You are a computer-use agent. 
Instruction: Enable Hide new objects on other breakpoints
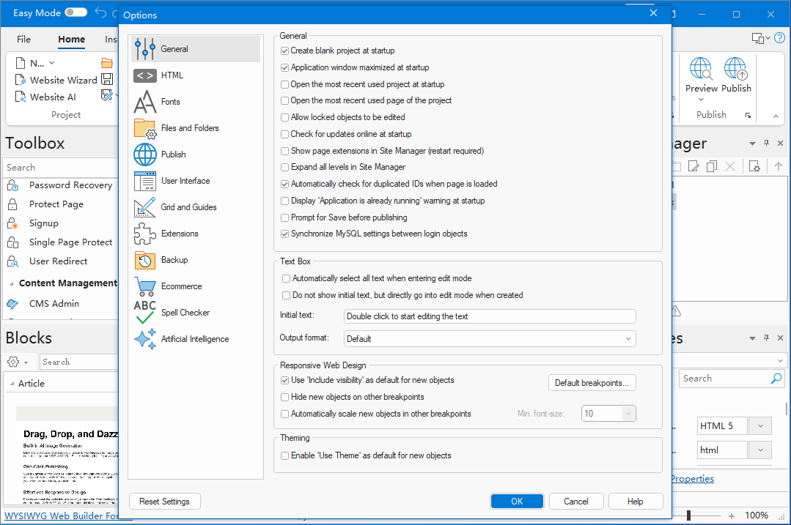(x=285, y=398)
